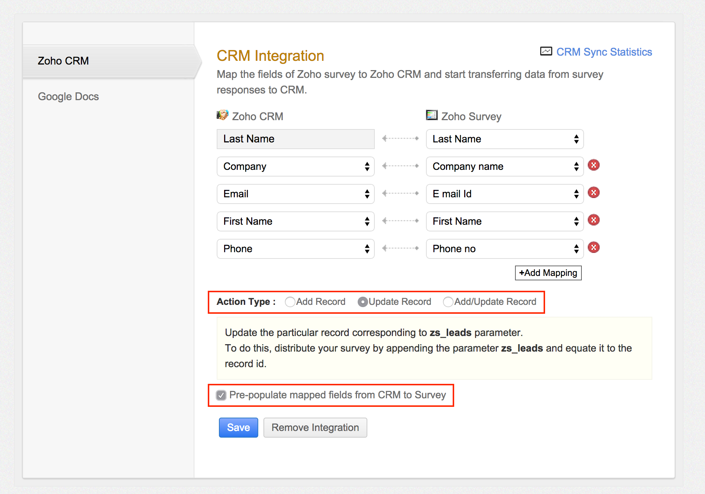Click the Zoho CRM column logo icon
Image resolution: width=705 pixels, height=494 pixels.
223,115
